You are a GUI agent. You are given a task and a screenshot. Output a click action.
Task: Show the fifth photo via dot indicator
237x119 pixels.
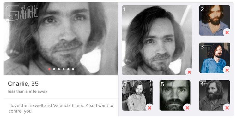(68, 69)
